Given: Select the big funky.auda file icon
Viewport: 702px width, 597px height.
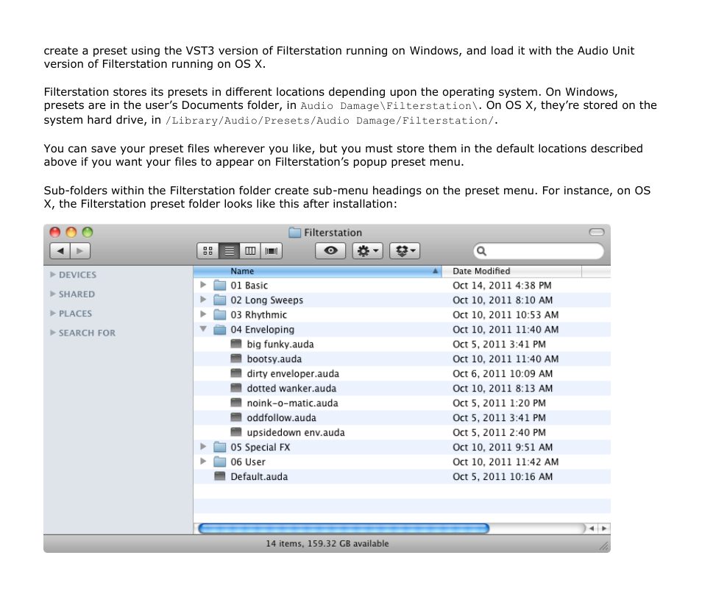Looking at the screenshot, I should pyautogui.click(x=236, y=344).
